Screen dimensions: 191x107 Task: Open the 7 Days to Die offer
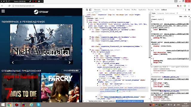[21, 88]
